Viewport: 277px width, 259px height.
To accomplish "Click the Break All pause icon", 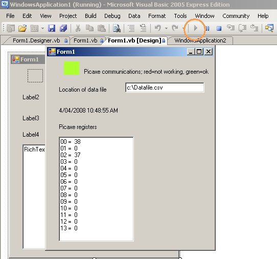I will click(207, 28).
